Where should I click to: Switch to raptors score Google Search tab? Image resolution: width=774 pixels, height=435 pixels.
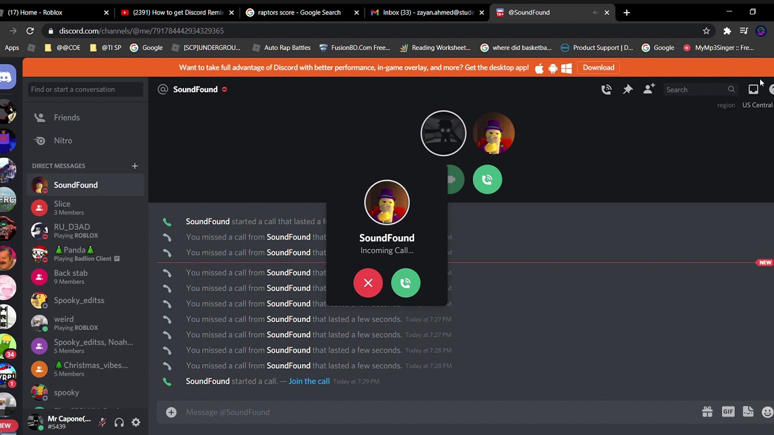302,12
